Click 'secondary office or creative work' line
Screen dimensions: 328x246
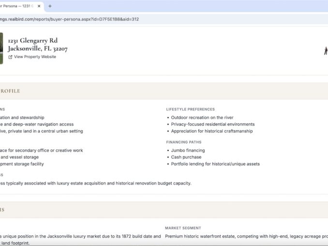point(42,150)
